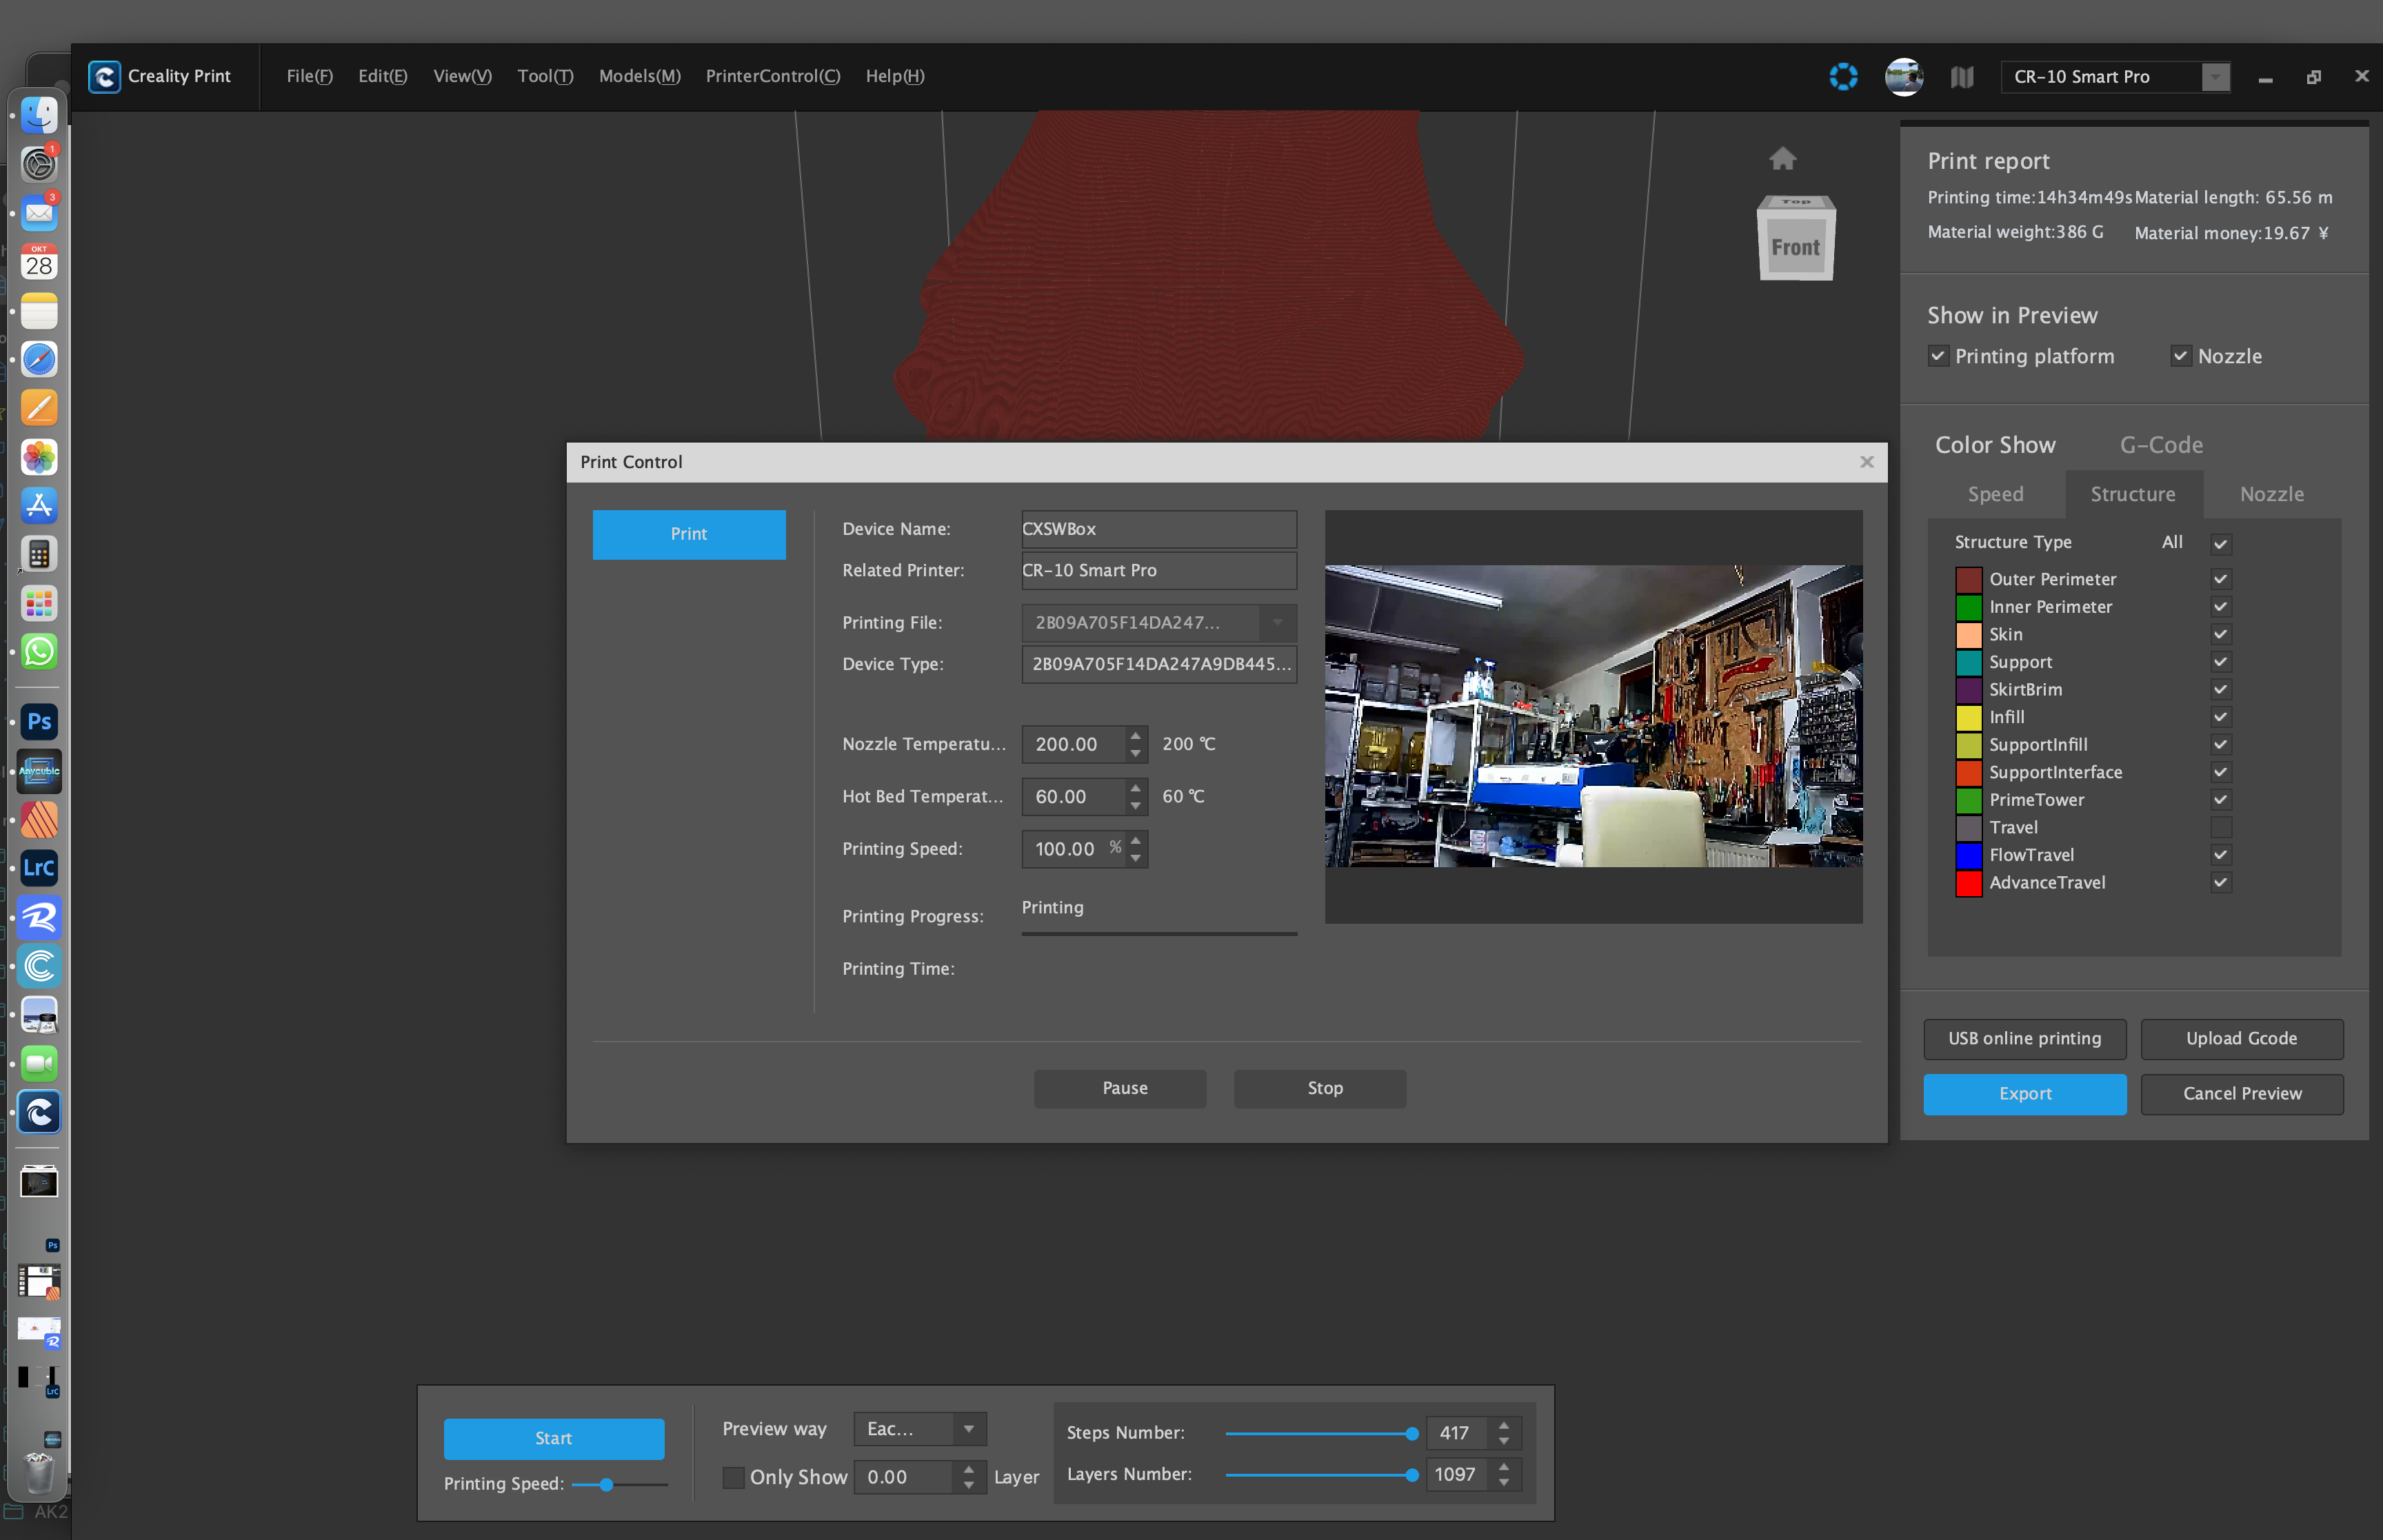Click the home view reset icon
The image size is (2383, 1540).
[x=1782, y=159]
